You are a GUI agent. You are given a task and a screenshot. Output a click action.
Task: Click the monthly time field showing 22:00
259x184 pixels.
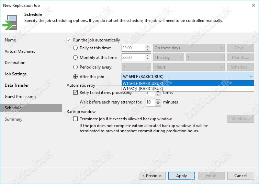point(133,58)
